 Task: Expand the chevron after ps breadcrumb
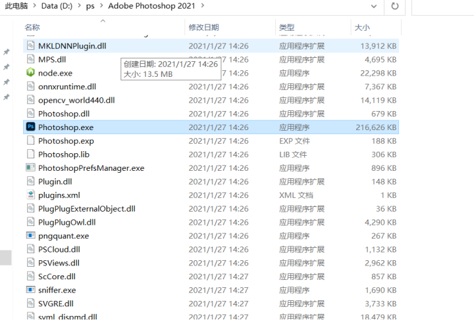click(101, 6)
